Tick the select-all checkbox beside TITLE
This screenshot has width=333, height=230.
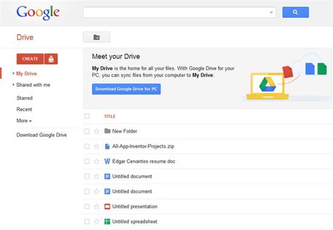(x=87, y=116)
